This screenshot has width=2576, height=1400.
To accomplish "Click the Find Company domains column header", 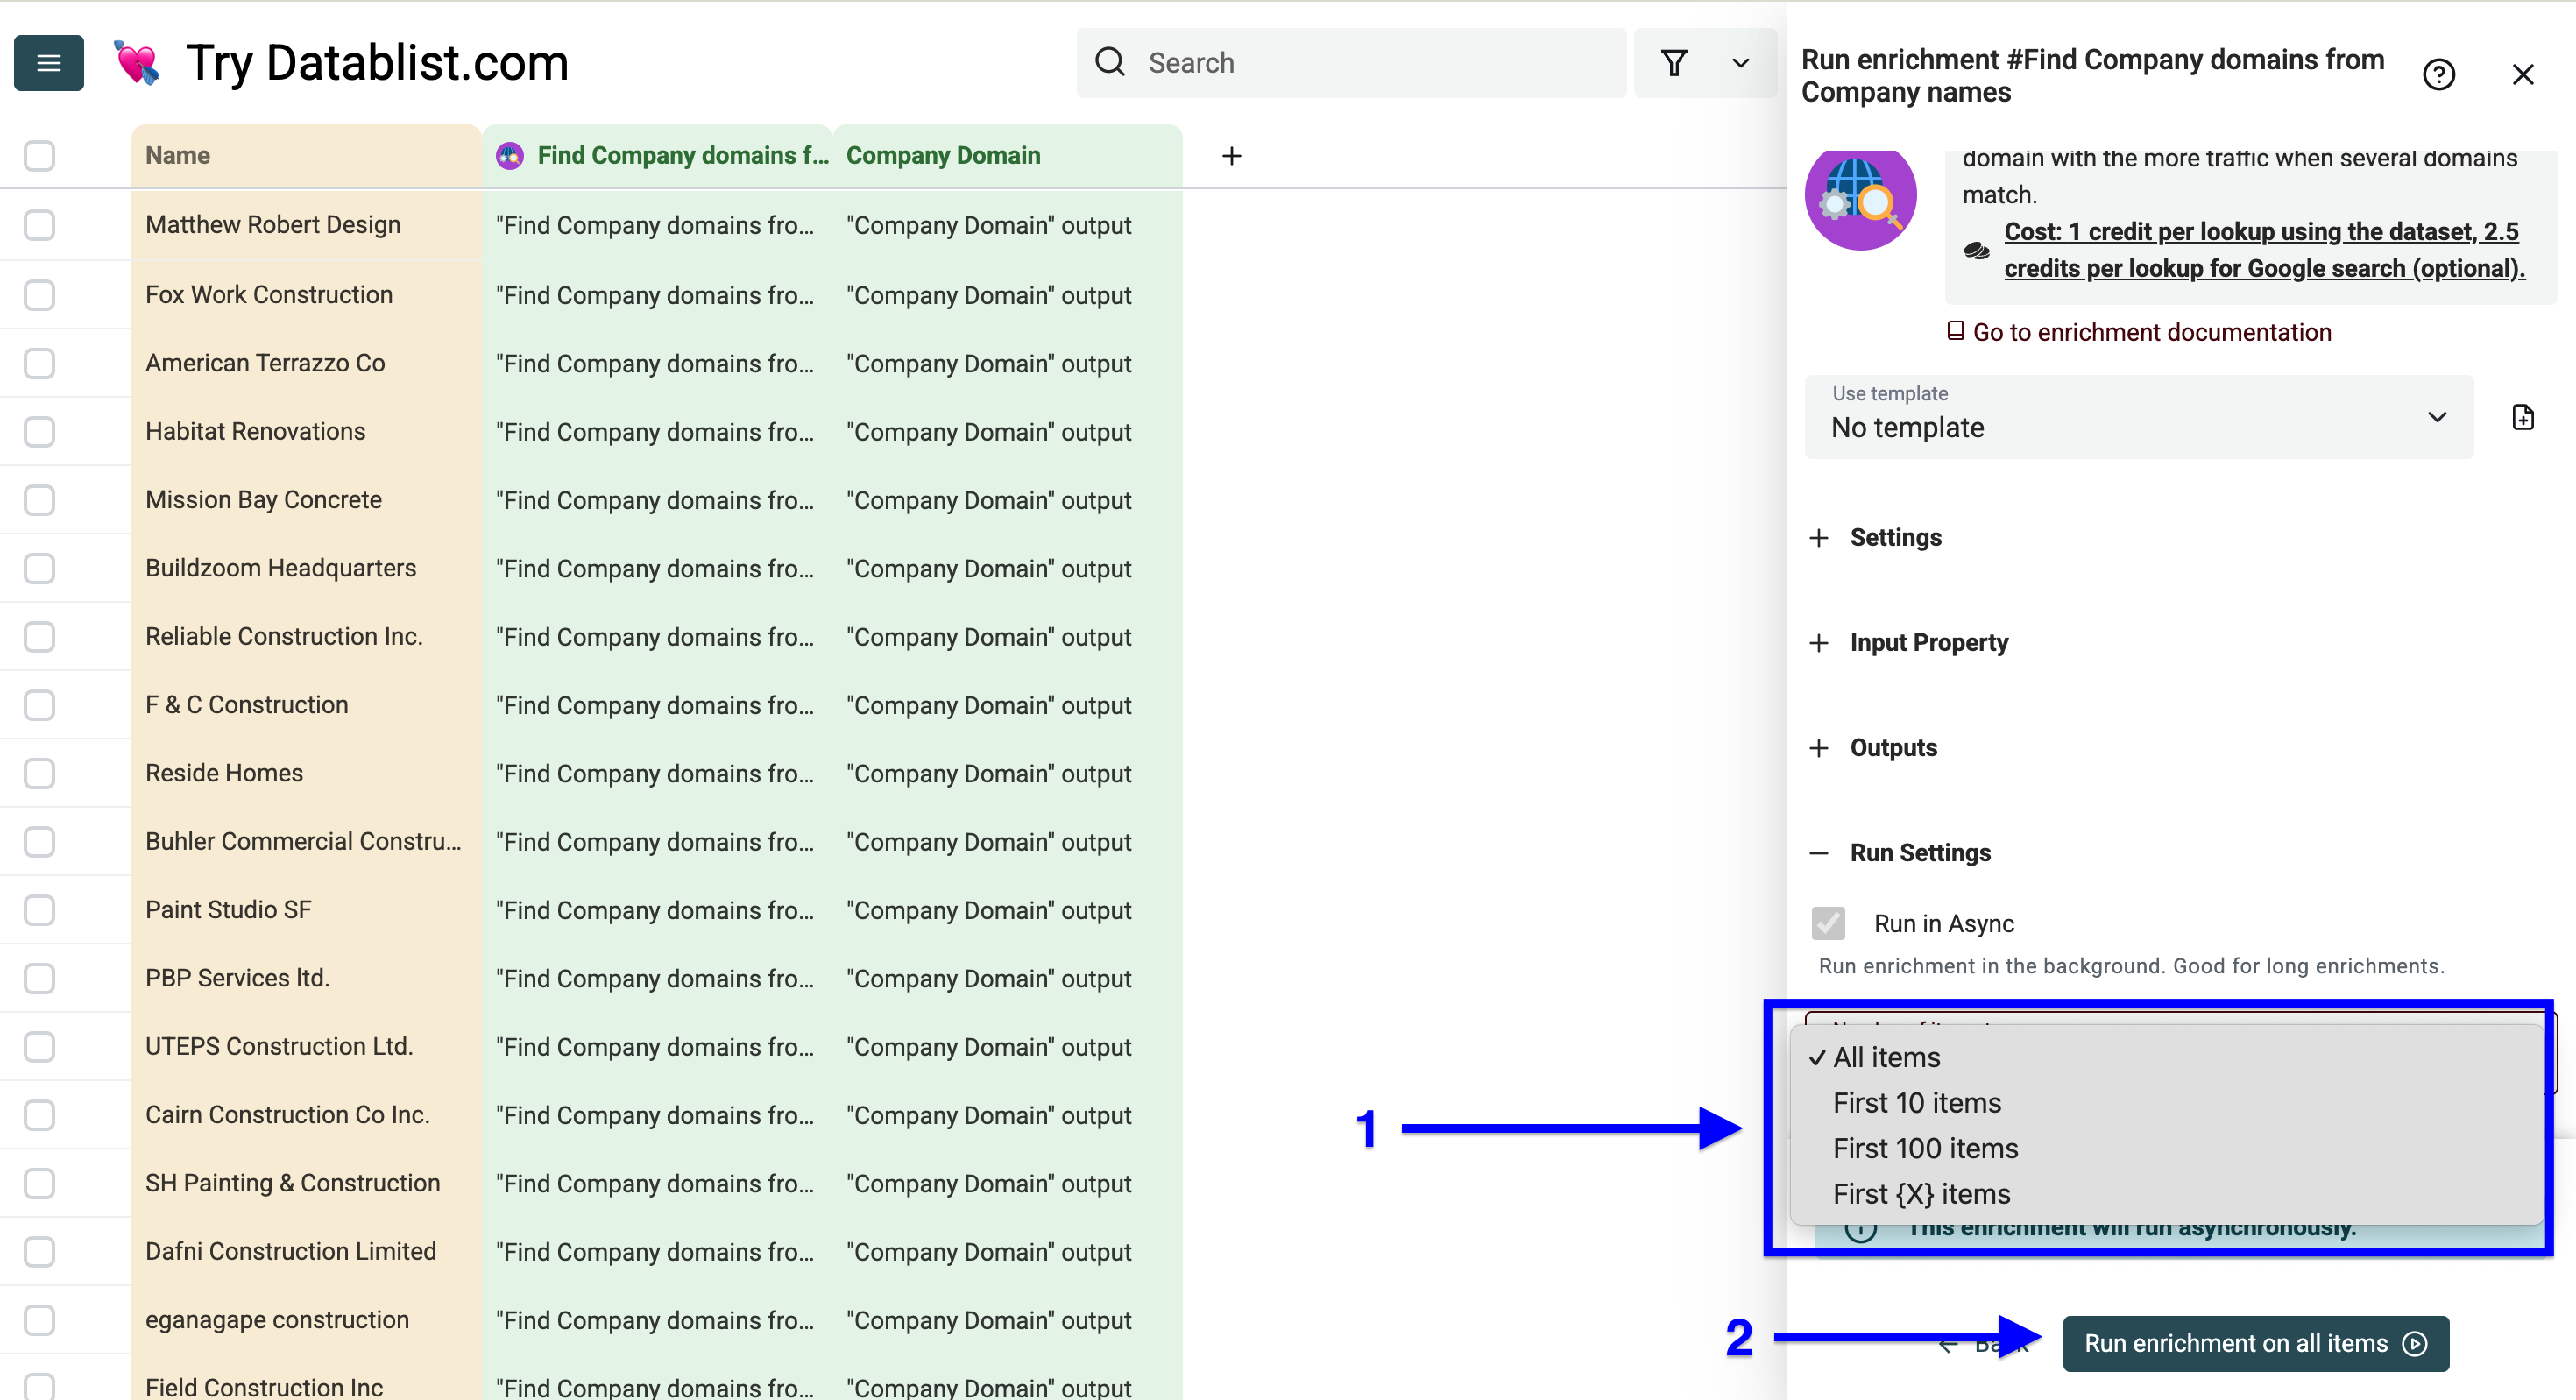I will click(657, 156).
